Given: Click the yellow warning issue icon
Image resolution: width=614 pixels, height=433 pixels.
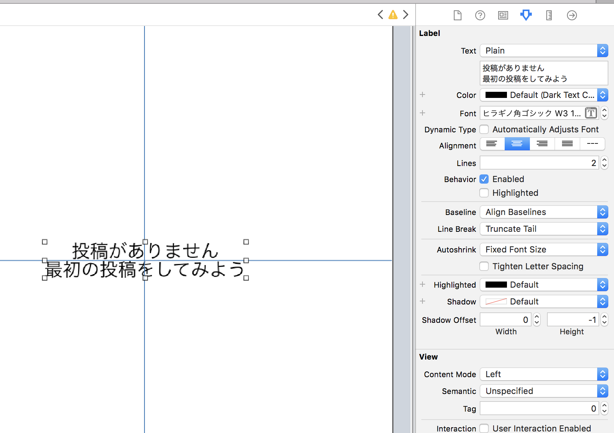Looking at the screenshot, I should point(393,15).
